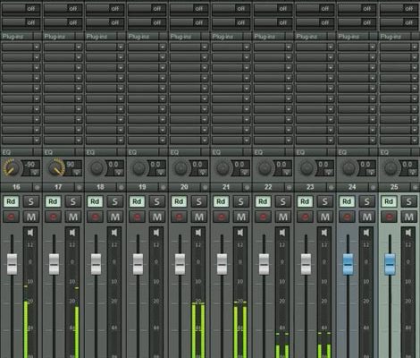Arm track 16 for recording

(11, 217)
